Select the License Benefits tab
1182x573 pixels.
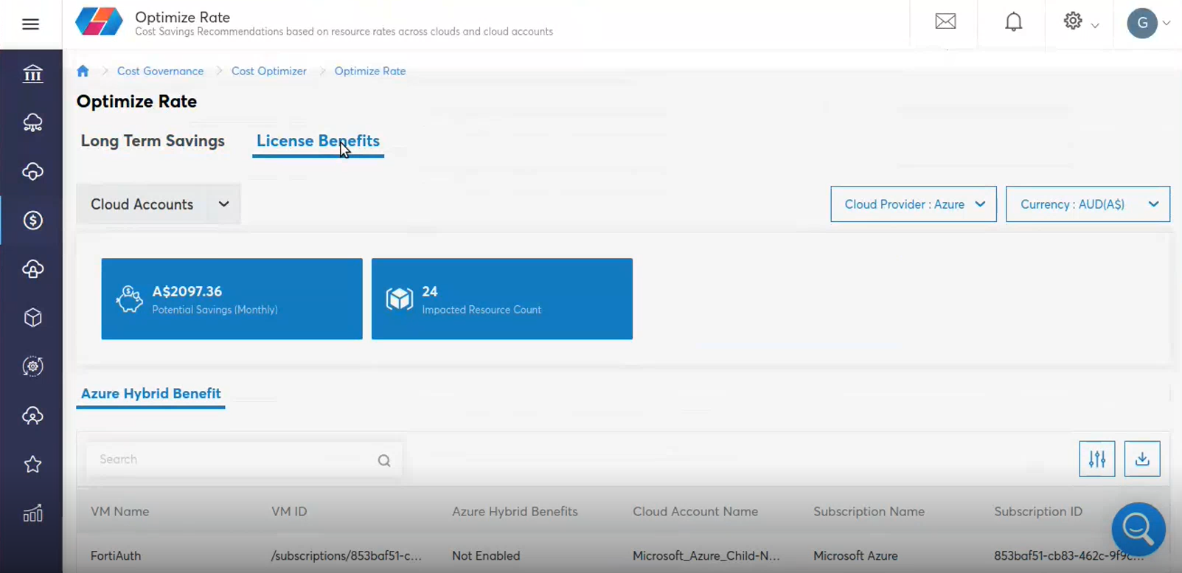pos(318,141)
